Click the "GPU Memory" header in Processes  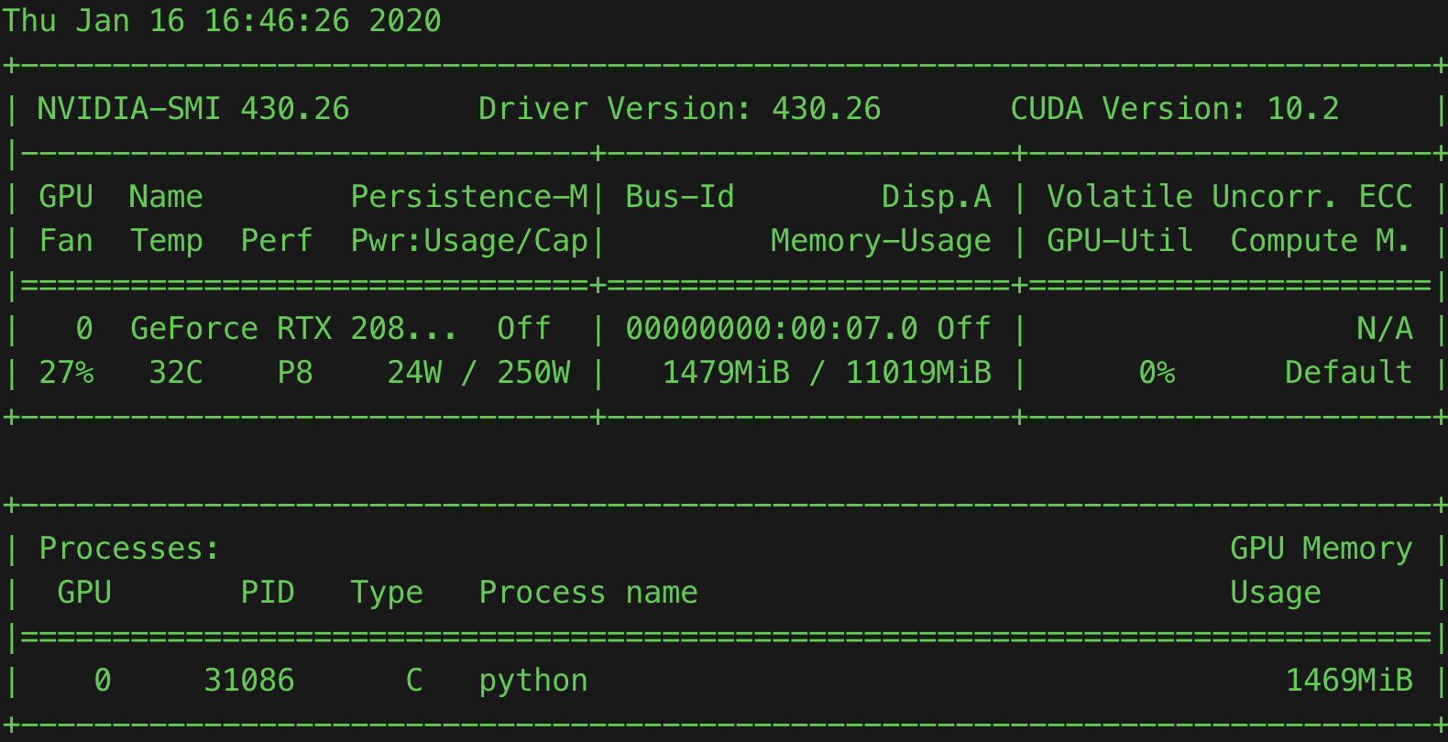(x=1322, y=550)
